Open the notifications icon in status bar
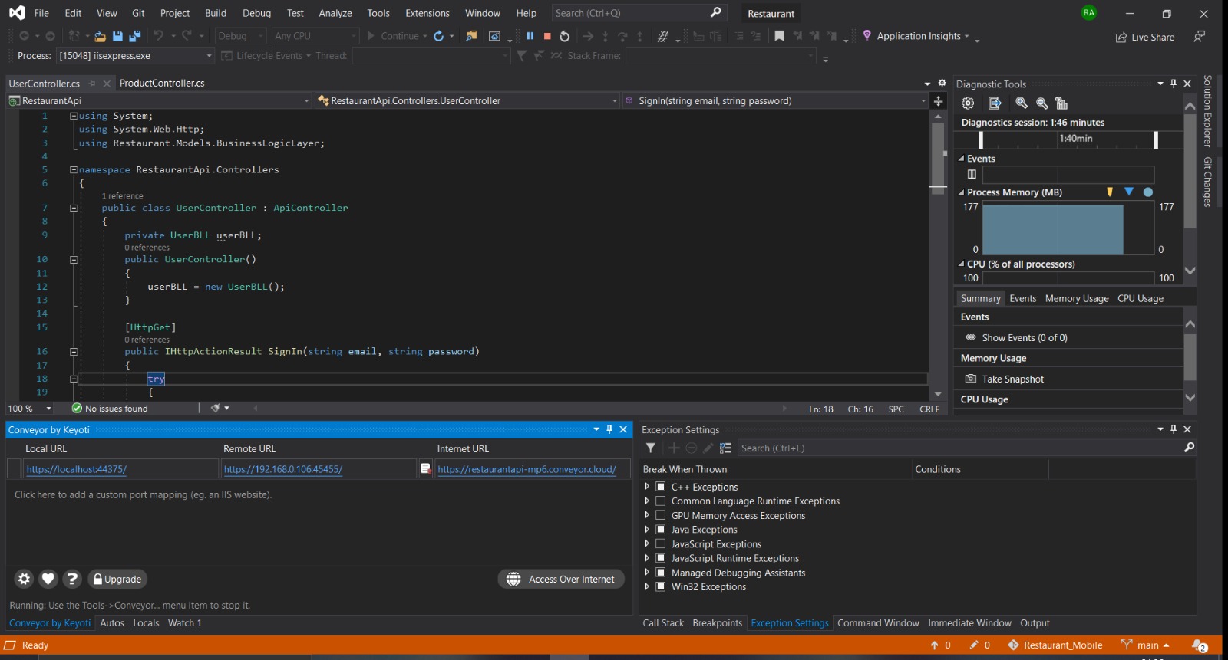 (x=1200, y=645)
